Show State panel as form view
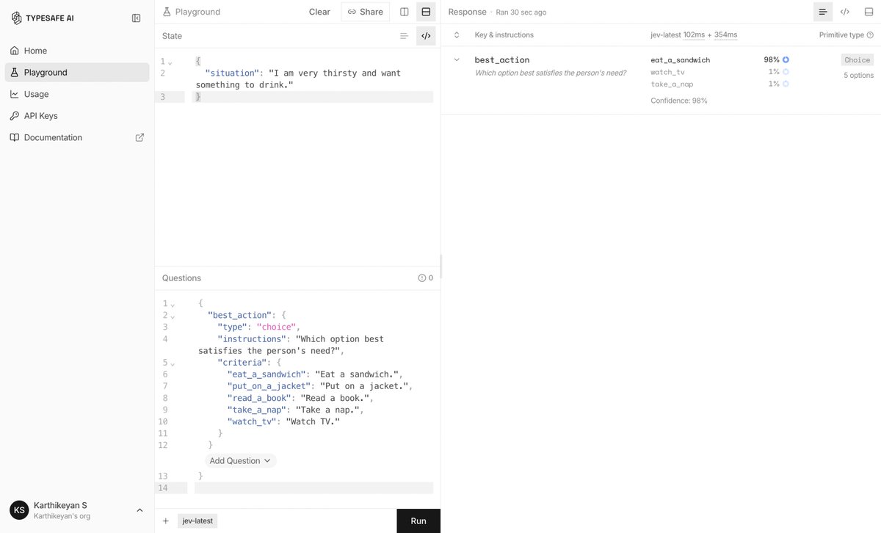Screen dimensions: 881x533 tap(404, 35)
